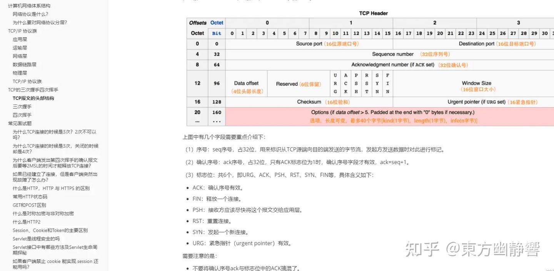Open question about 关闭的时候却是4次
The image size is (554, 271).
pos(55,149)
